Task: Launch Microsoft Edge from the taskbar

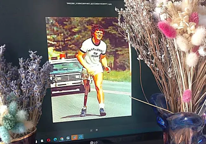Action: pos(55,139)
